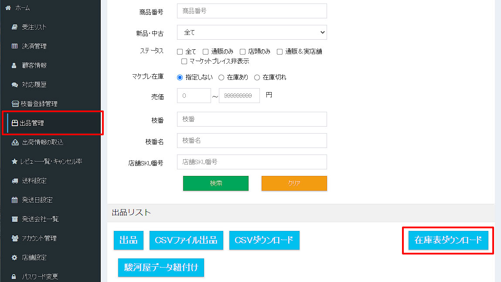501x282 pixels.
Task: Check the 通販のみ status checkbox
Action: click(206, 52)
